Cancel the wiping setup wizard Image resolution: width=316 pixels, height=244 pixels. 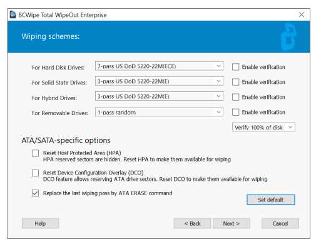tap(280, 223)
